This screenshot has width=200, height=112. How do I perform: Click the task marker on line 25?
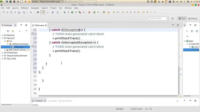[32, 46]
